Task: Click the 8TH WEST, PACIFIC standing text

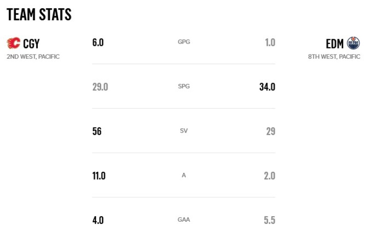Action: pyautogui.click(x=334, y=56)
